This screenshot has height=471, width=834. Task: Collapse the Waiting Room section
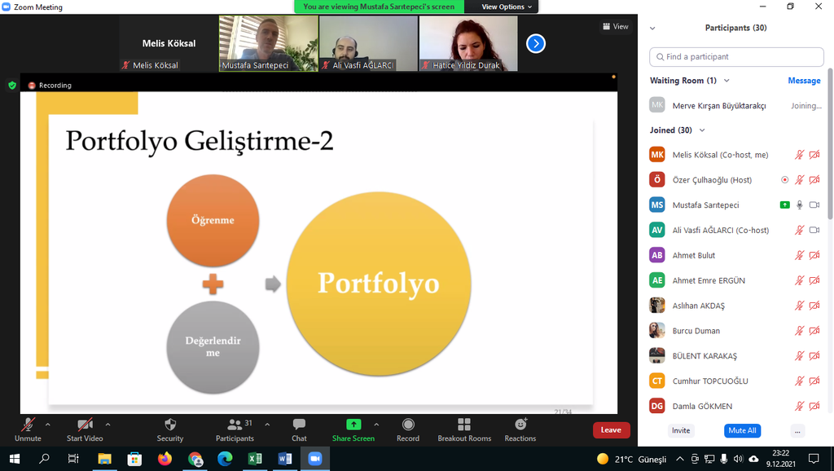coord(726,81)
